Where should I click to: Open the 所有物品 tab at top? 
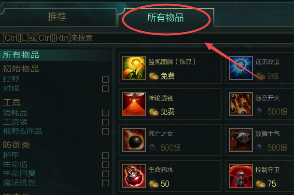pyautogui.click(x=166, y=17)
